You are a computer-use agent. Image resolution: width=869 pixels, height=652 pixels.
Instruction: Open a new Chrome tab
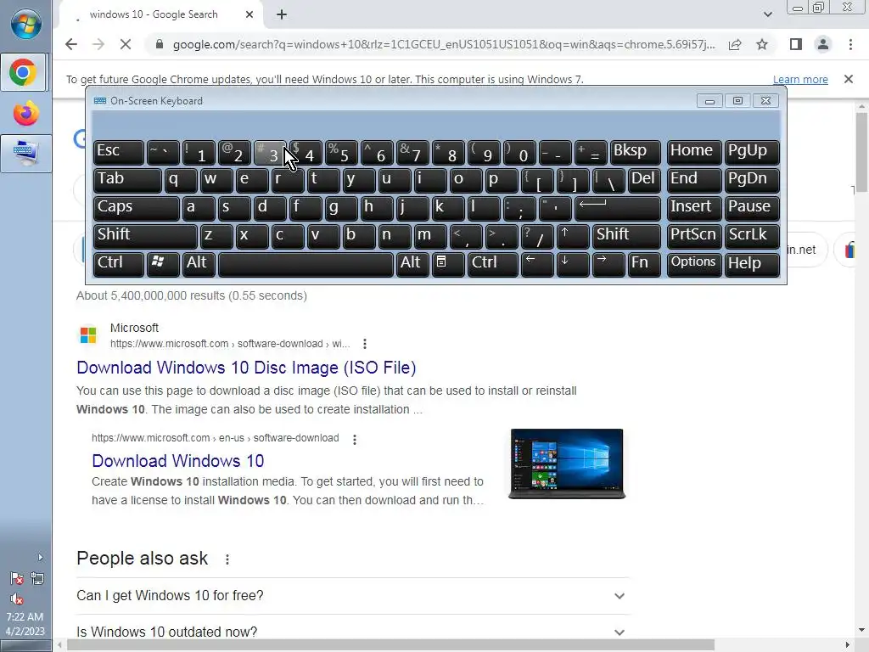282,14
